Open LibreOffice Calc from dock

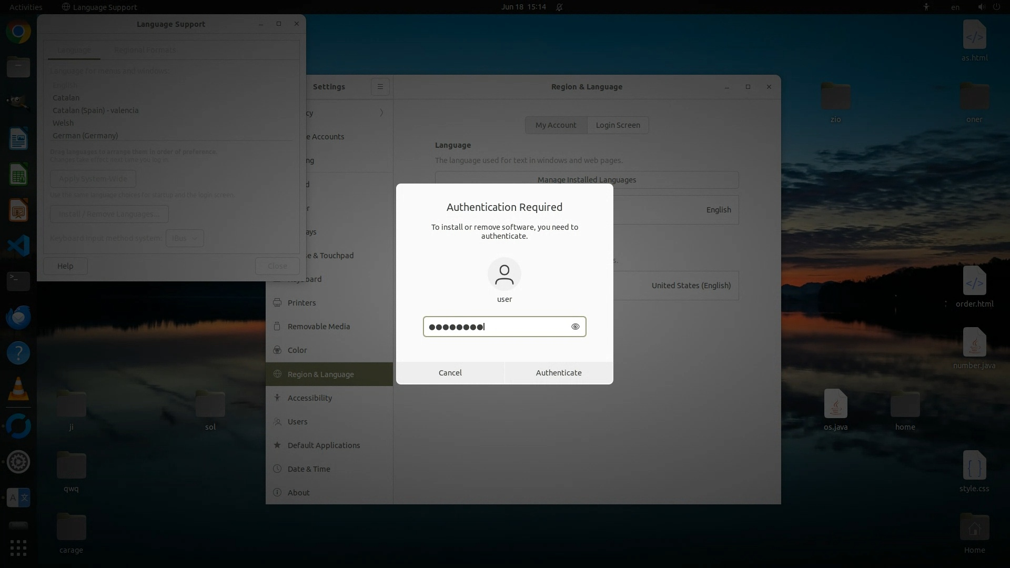(18, 175)
